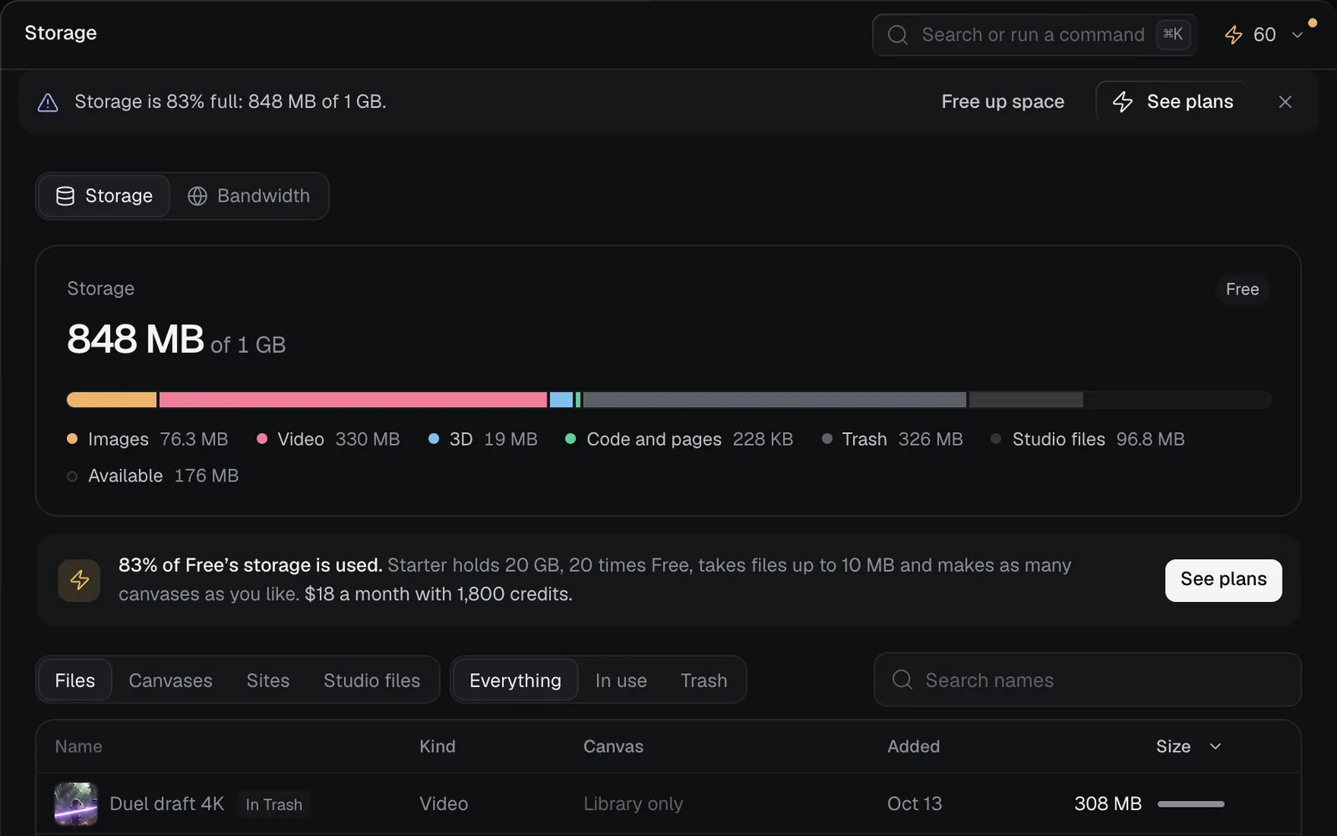Select the Studio files tab
Viewport: 1337px width, 836px height.
(372, 681)
